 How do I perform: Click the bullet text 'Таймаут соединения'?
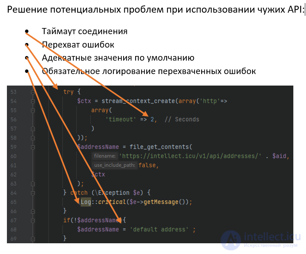[85, 31]
